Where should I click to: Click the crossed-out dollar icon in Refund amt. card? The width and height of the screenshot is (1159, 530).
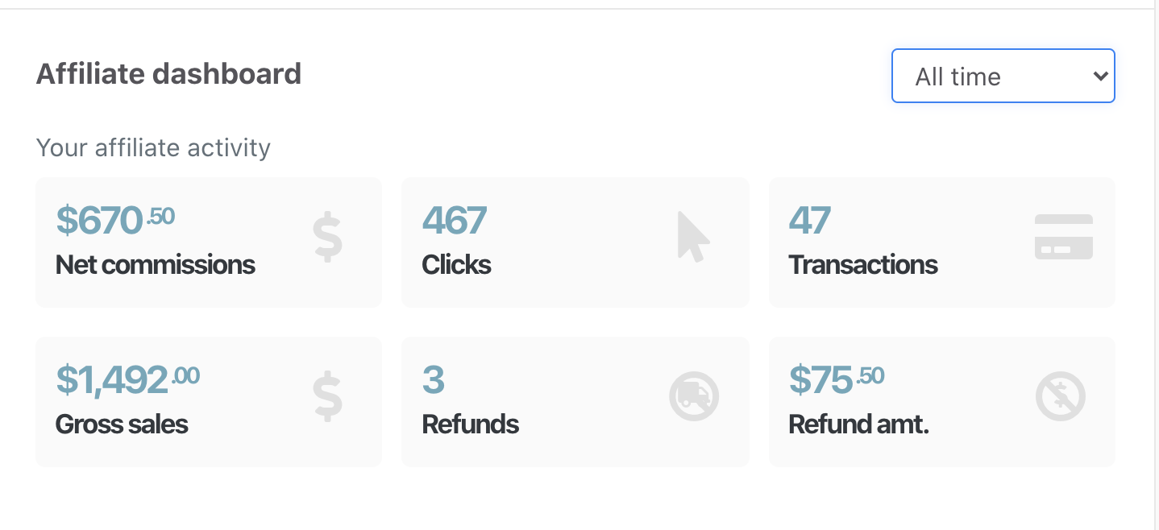[x=1060, y=396]
